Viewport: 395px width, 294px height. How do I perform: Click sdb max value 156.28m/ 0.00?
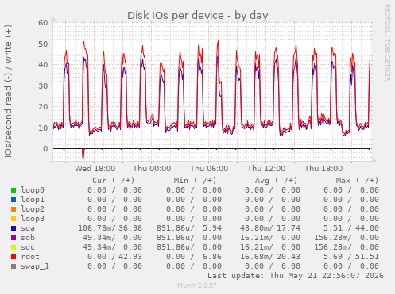coord(347,238)
